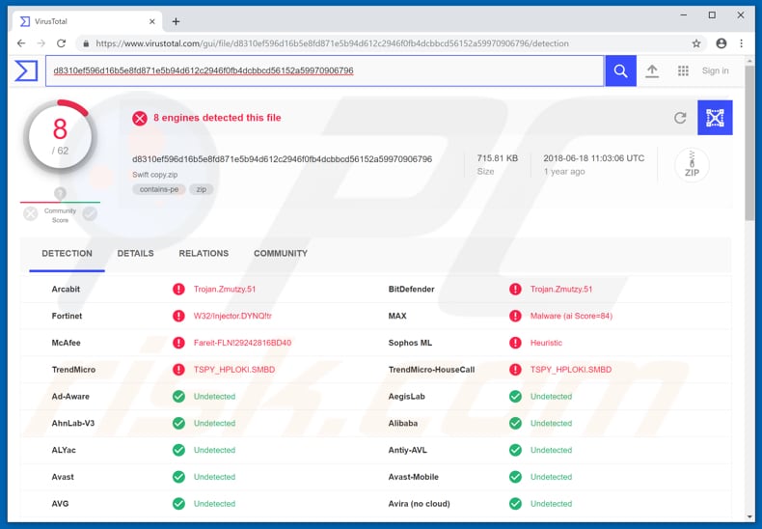This screenshot has width=762, height=529.
Task: Click the Alibaba Undetected result
Action: click(x=551, y=423)
